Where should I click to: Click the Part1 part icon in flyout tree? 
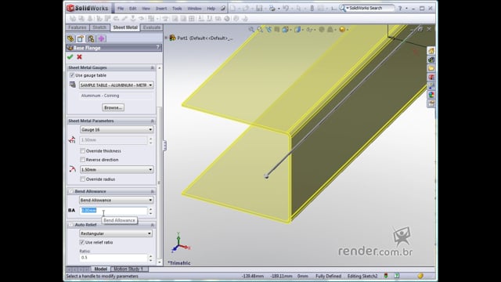coord(172,38)
